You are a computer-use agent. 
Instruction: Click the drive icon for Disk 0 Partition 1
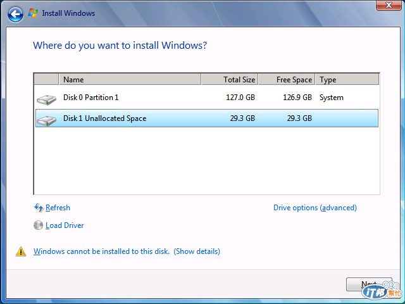46,99
